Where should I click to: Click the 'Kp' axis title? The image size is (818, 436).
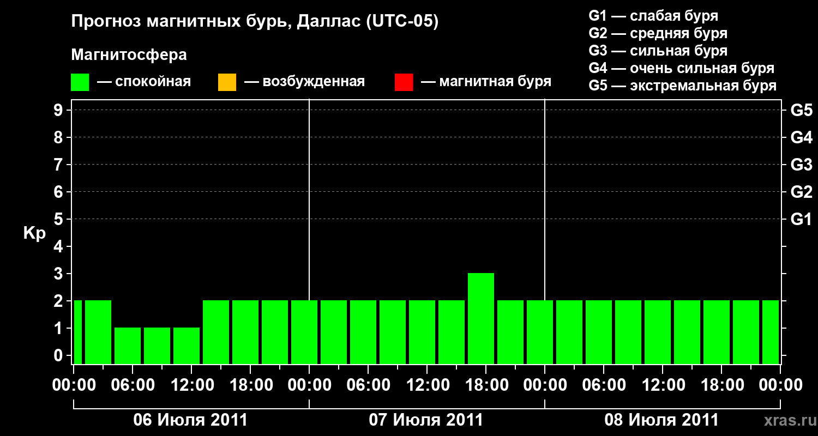pos(34,233)
